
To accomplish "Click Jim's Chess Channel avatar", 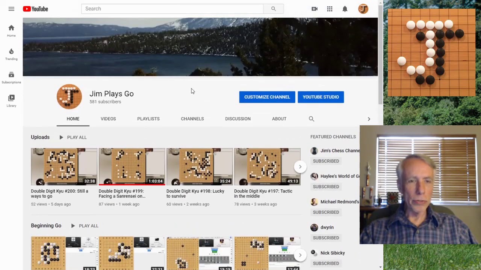I will click(314, 151).
